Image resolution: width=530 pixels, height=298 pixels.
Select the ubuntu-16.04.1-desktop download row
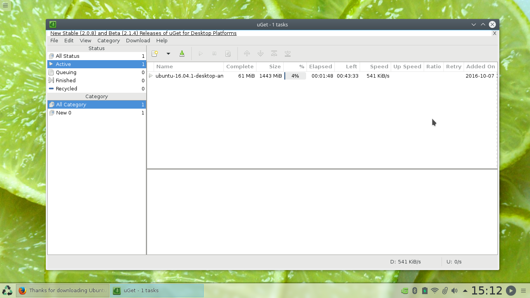click(x=322, y=76)
